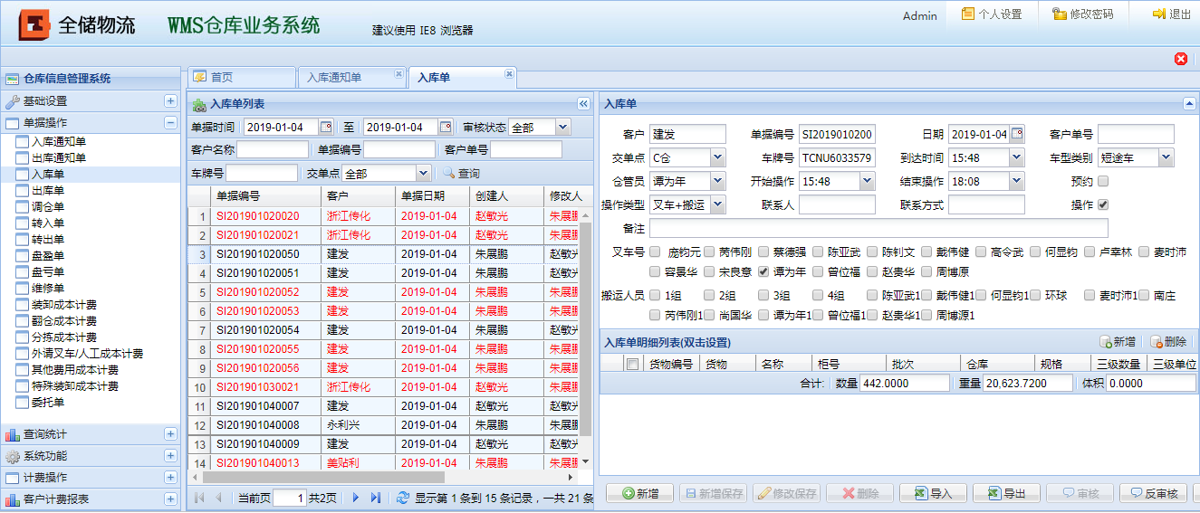1200x513 pixels.
Task: Click the 导入 button
Action: point(933,493)
